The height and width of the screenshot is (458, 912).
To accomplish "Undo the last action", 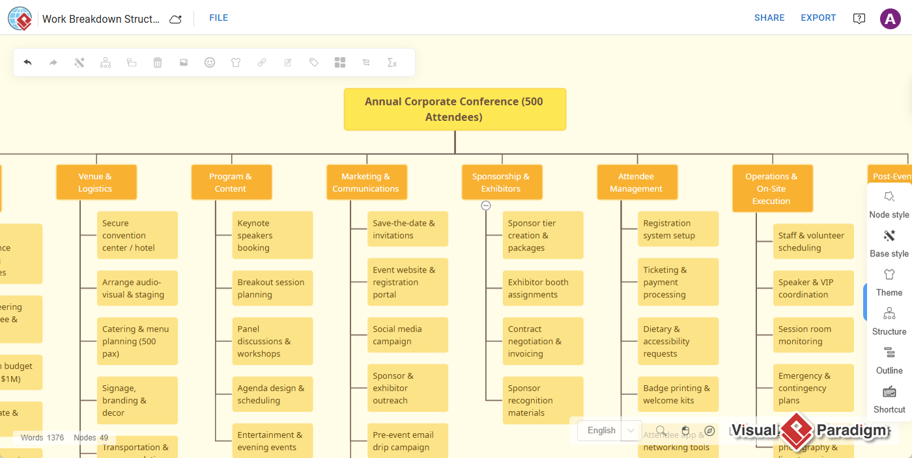I will (27, 62).
